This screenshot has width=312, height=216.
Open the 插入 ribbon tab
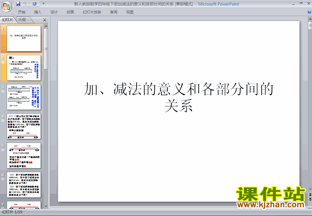(x=38, y=12)
